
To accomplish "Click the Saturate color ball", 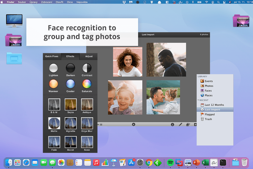I will (x=87, y=84).
